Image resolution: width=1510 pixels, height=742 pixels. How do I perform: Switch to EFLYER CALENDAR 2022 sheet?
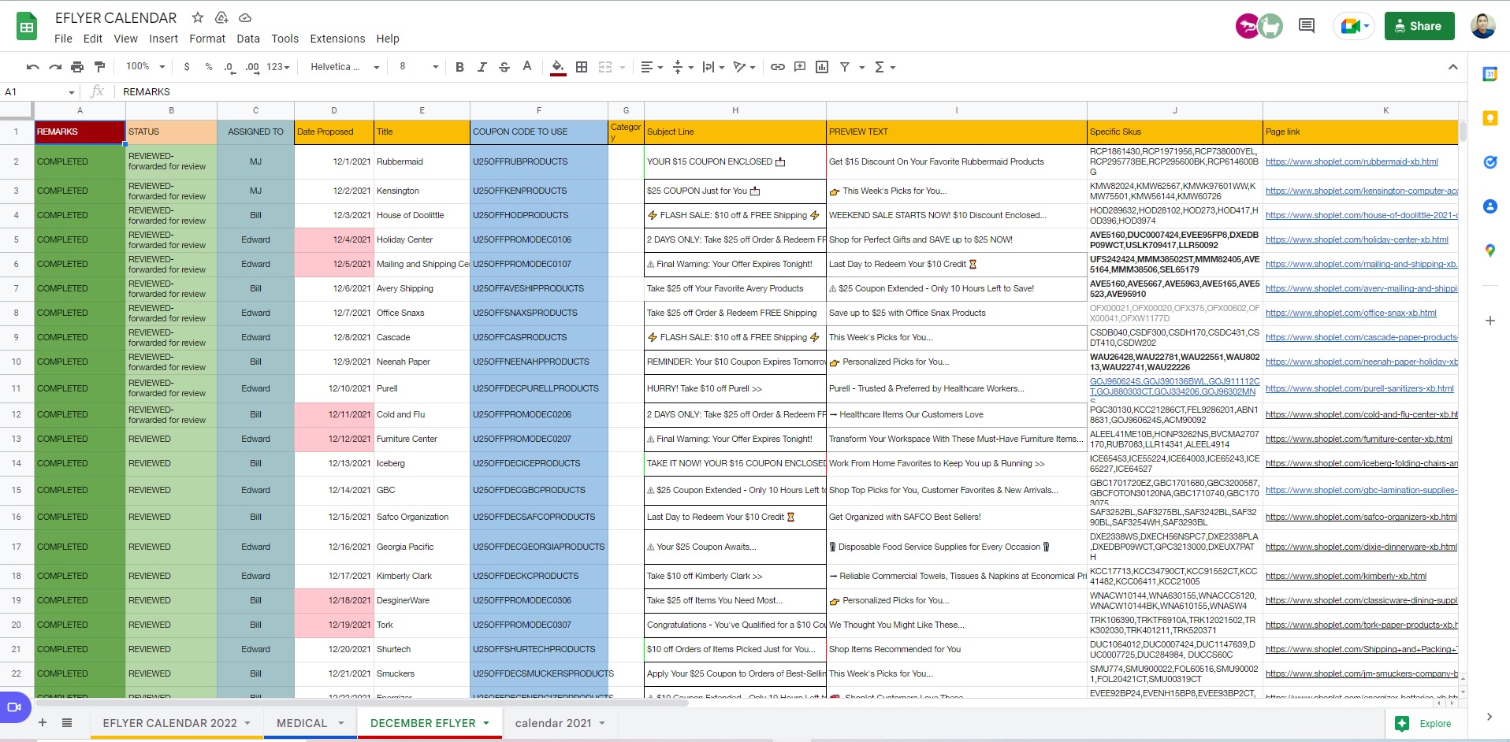click(177, 723)
